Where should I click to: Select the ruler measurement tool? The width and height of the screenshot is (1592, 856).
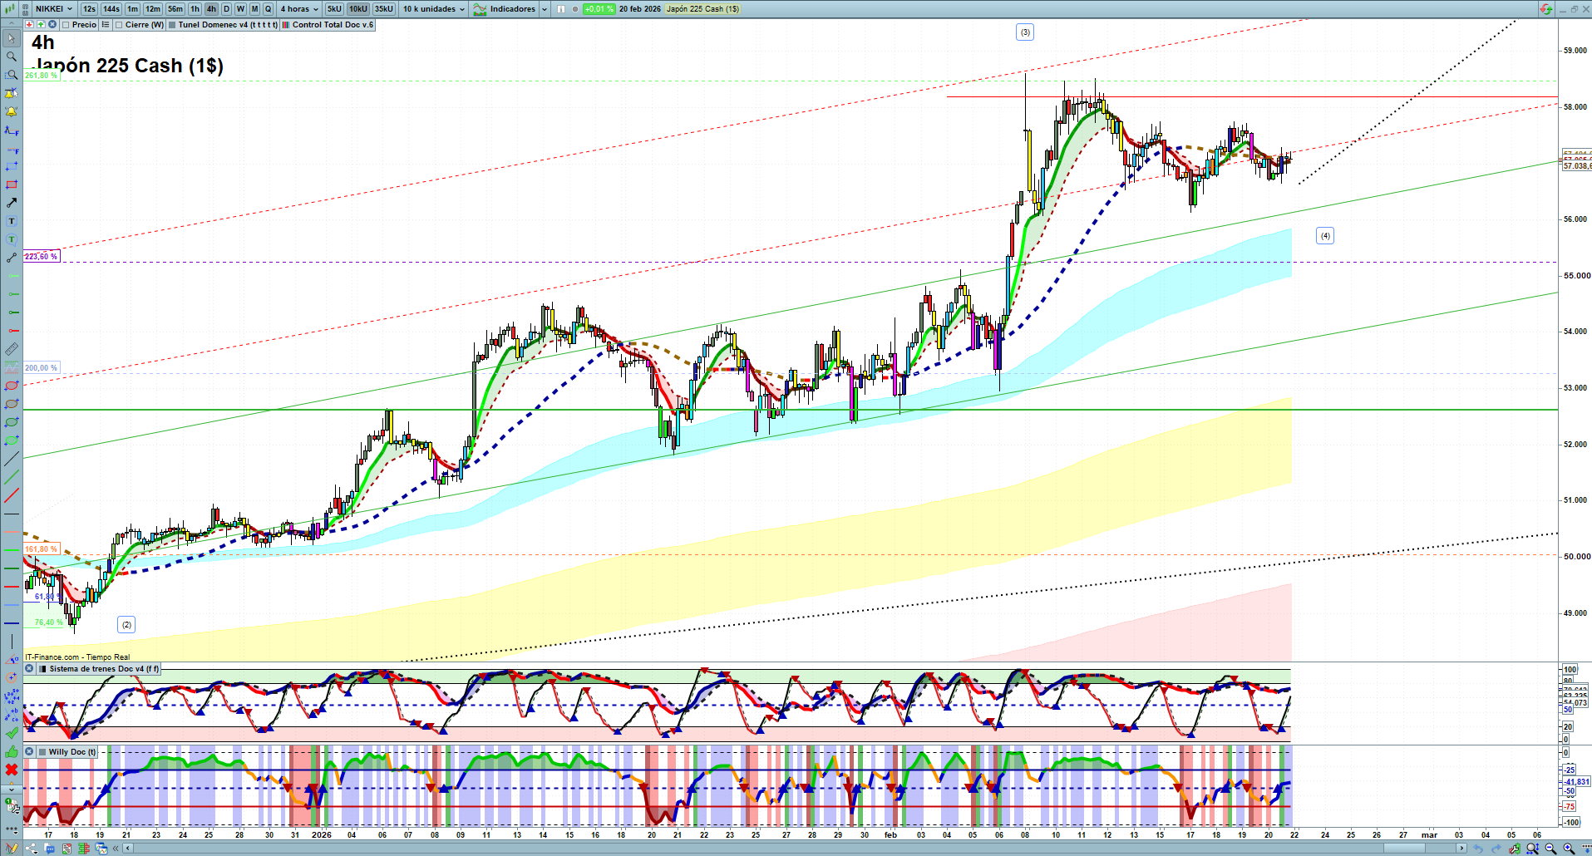pos(12,349)
